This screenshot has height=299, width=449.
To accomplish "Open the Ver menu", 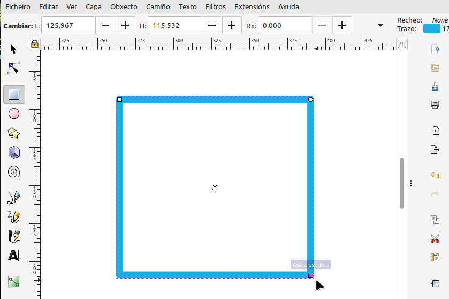I will tap(72, 6).
